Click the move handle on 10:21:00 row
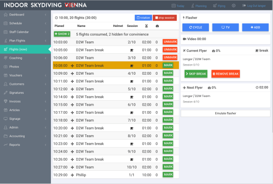The height and width of the screenshot is (184, 273). pyautogui.click(x=72, y=136)
